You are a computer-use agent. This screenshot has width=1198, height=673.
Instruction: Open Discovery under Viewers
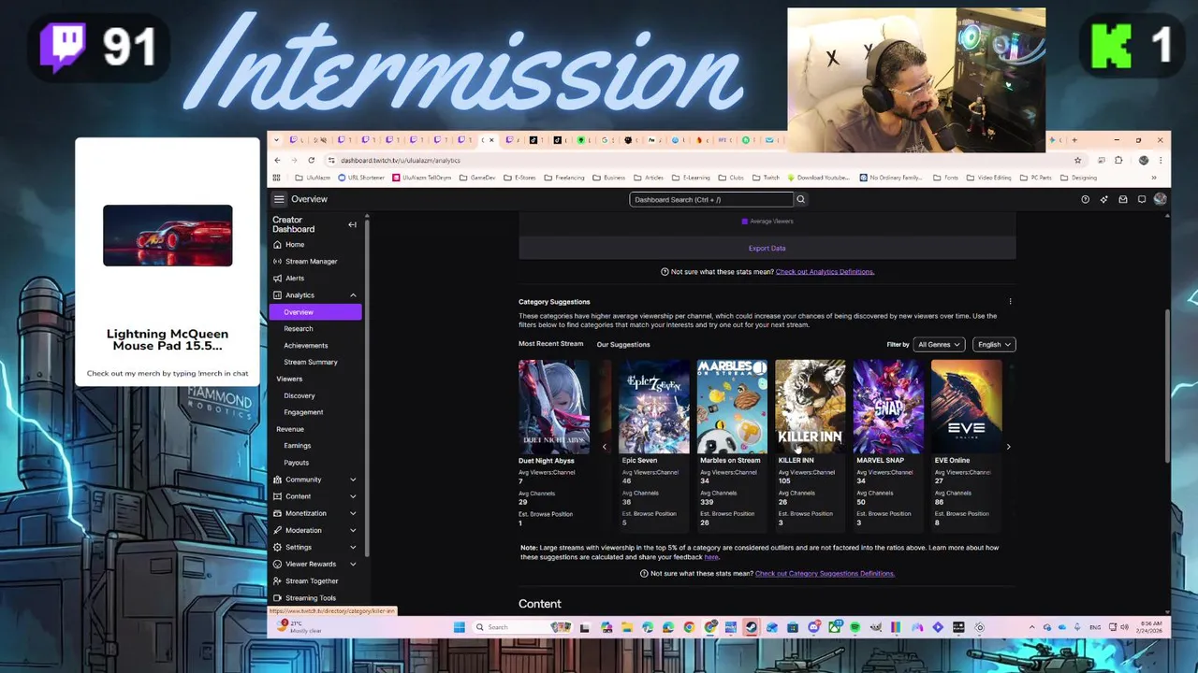299,396
